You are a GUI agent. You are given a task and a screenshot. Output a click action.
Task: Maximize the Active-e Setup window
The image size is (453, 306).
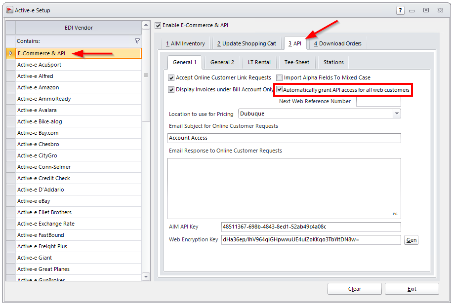(426, 10)
